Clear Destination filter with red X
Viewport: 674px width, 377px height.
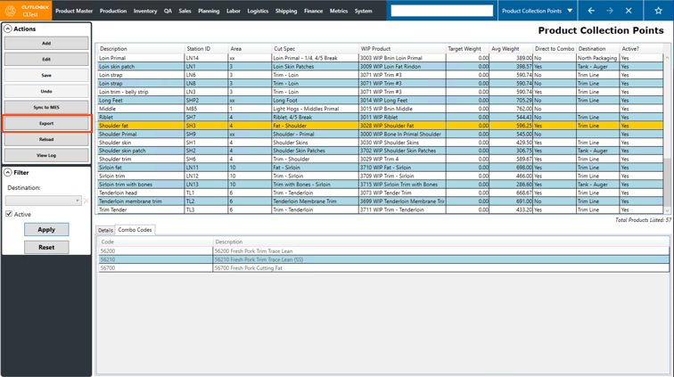pos(86,201)
